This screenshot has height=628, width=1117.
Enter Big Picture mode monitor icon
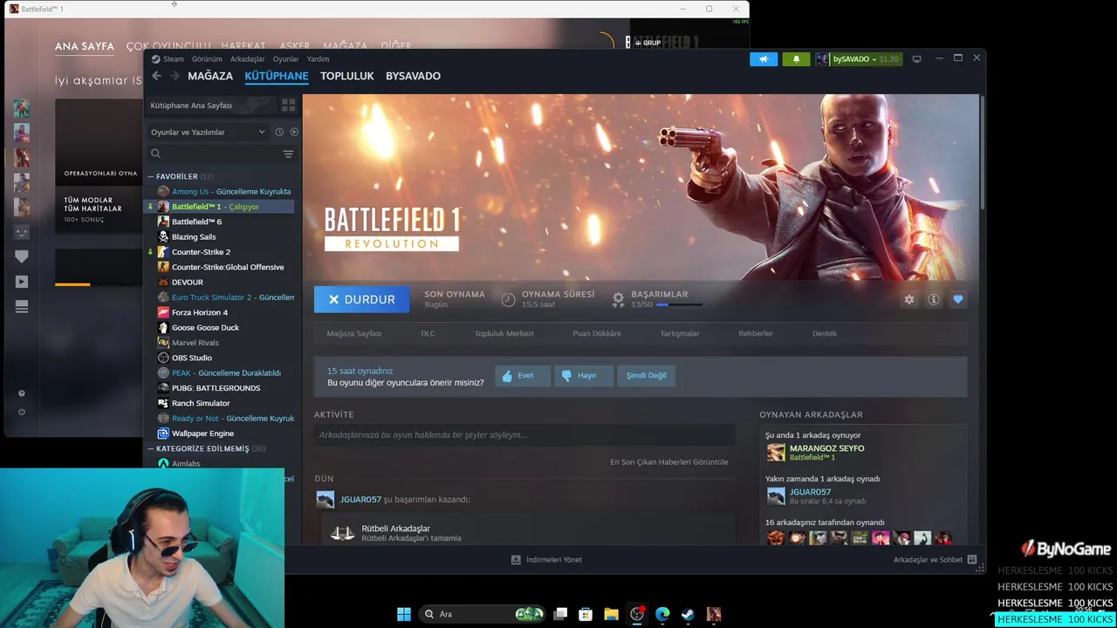(916, 59)
